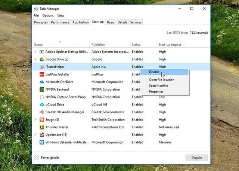Click the red LastPass Installer icon
The image size is (239, 171).
41,74
